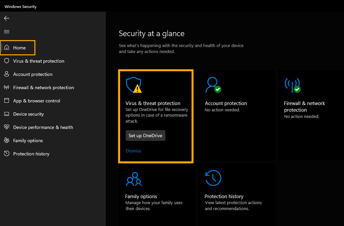Click the shield icon beside Virus & threat protection in sidebar
This screenshot has height=226, width=344.
(7, 61)
